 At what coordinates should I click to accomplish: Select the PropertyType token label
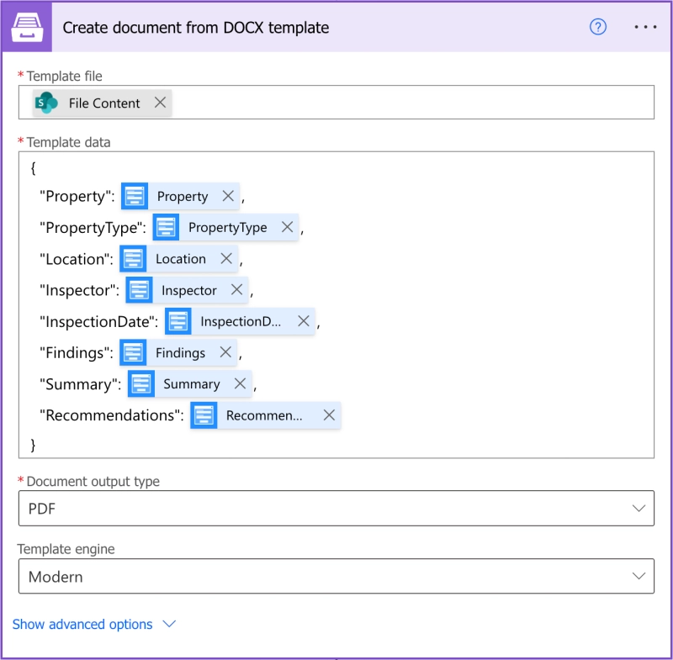(227, 228)
